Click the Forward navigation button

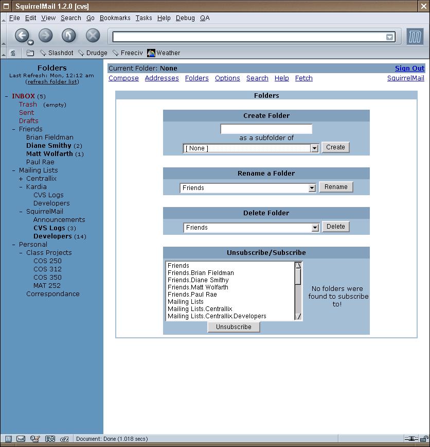45,36
